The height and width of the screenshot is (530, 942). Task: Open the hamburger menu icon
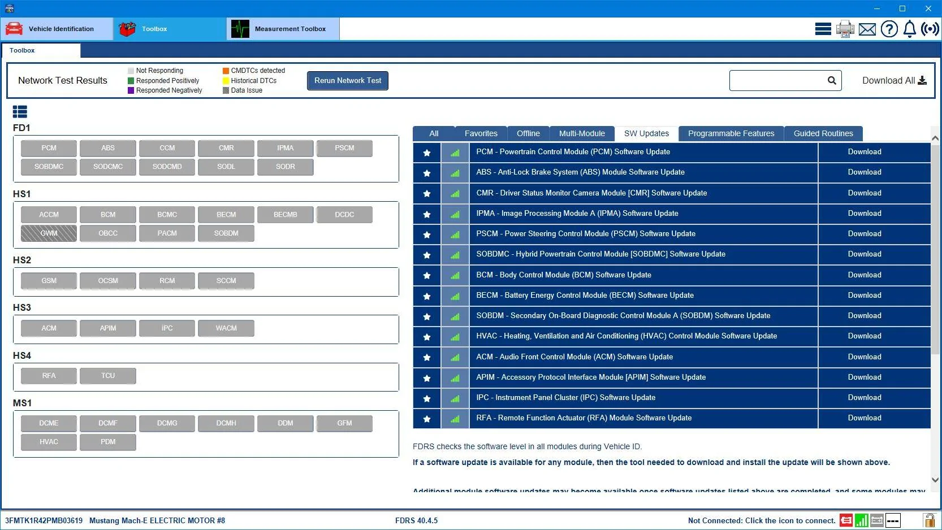(x=823, y=29)
